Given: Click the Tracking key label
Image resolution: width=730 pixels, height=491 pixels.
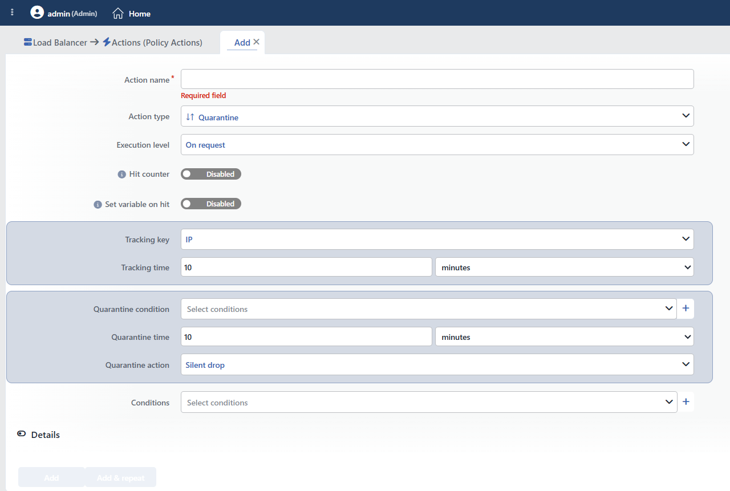Looking at the screenshot, I should coord(147,240).
